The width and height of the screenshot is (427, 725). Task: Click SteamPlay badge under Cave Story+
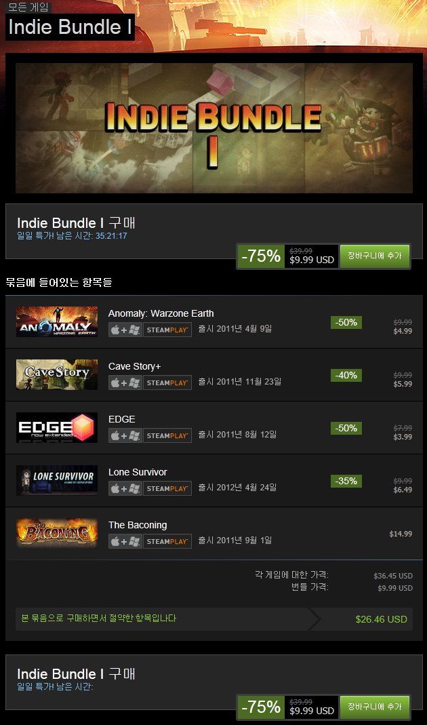point(167,383)
